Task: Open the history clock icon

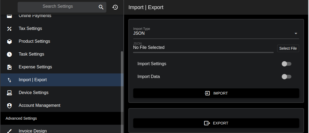Action: (x=115, y=7)
